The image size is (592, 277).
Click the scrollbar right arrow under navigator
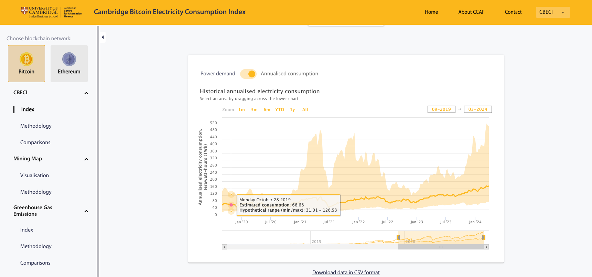pos(486,247)
